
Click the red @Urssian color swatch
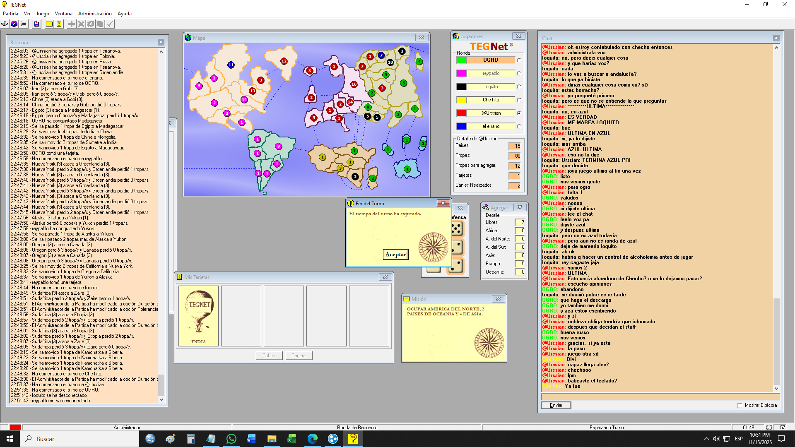tap(461, 113)
